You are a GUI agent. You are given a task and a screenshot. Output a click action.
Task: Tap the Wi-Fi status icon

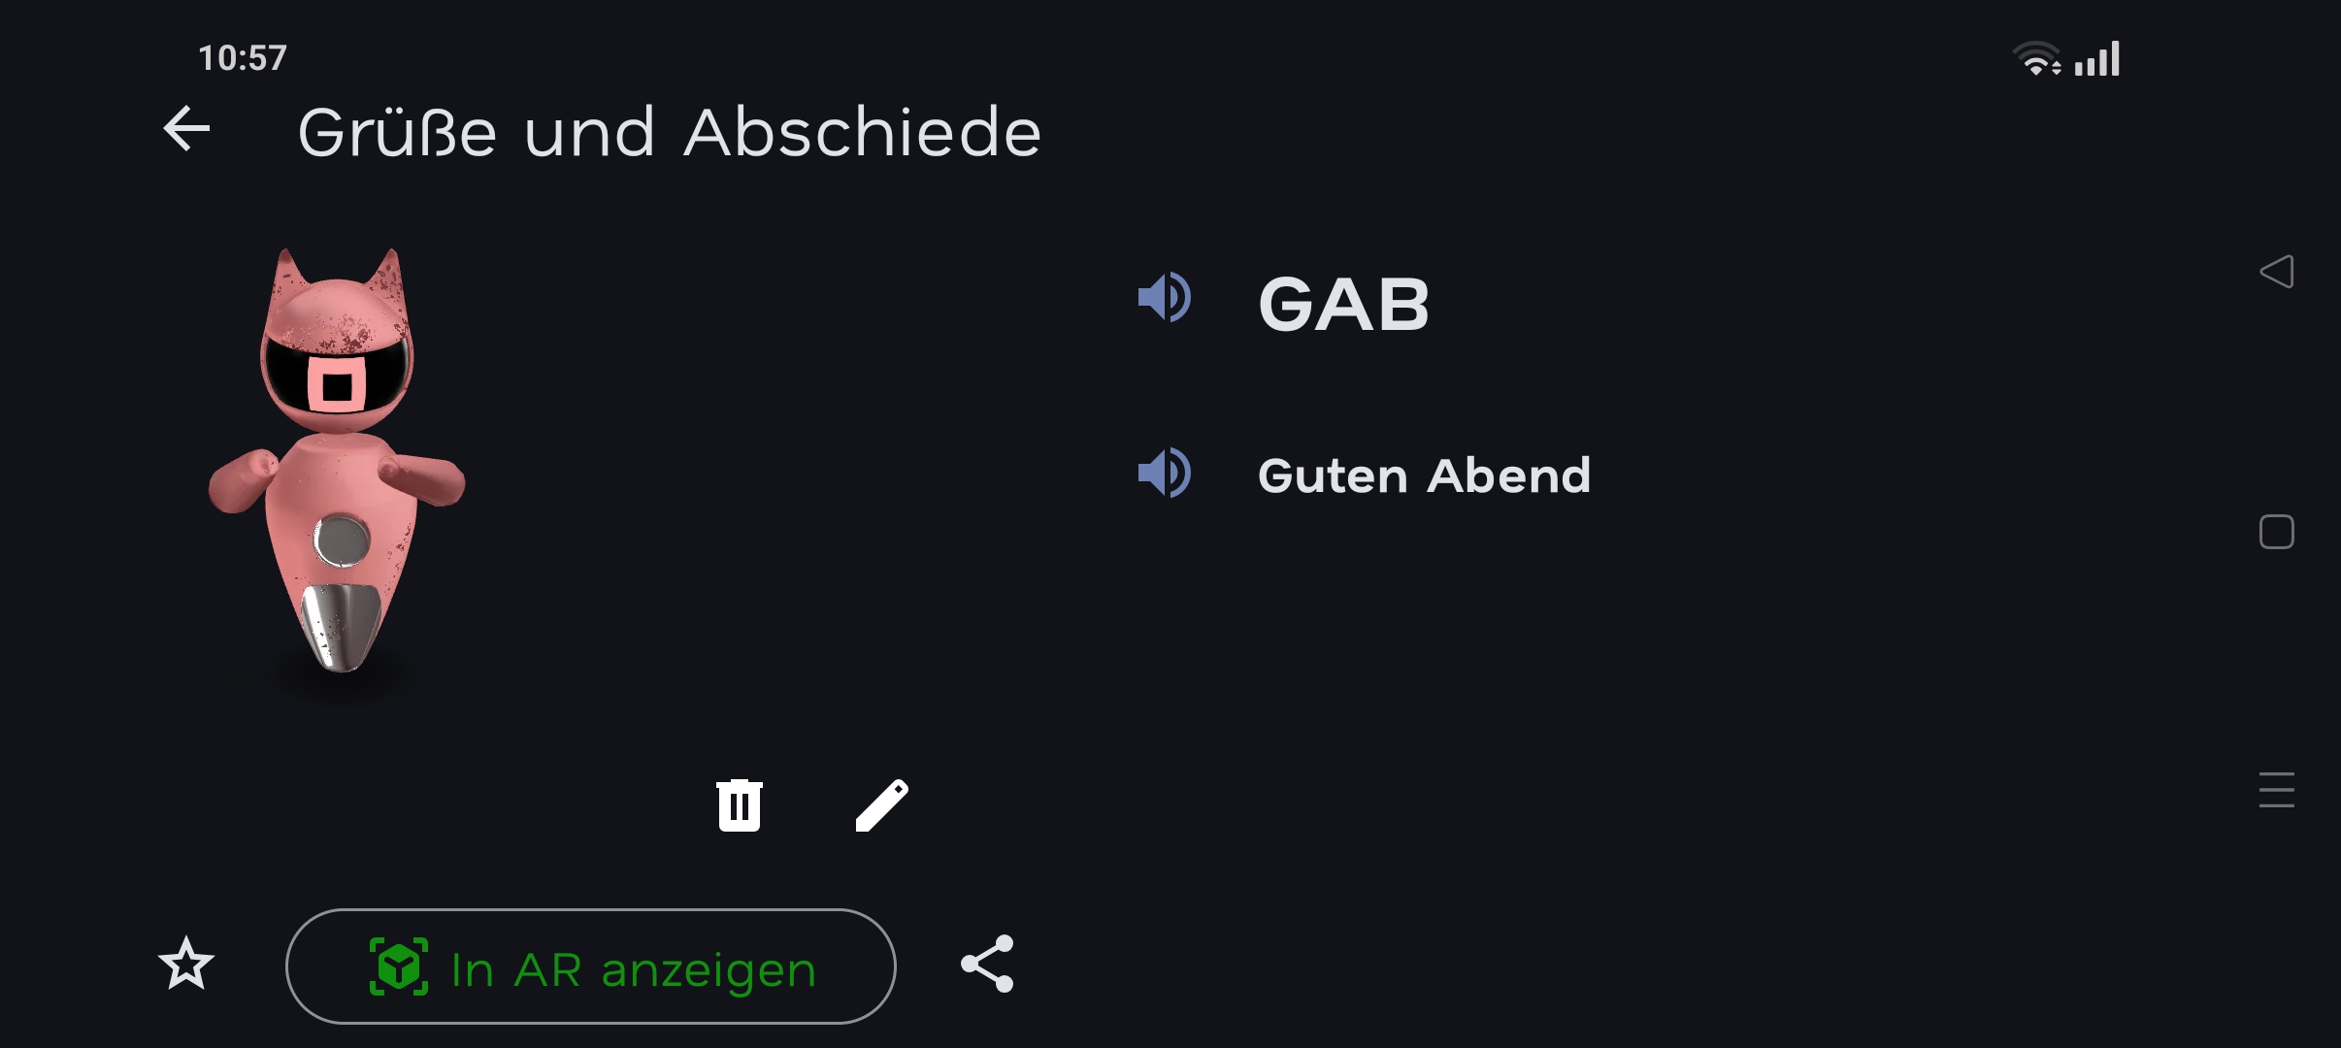point(2036,59)
